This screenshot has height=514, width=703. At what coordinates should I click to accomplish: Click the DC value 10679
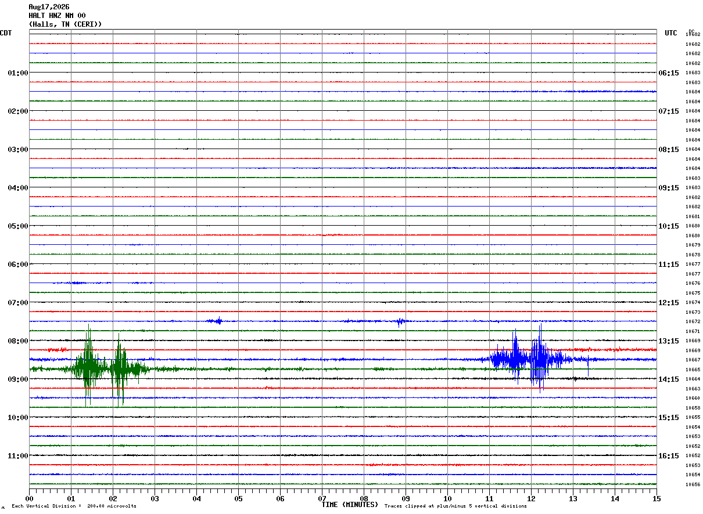click(693, 245)
